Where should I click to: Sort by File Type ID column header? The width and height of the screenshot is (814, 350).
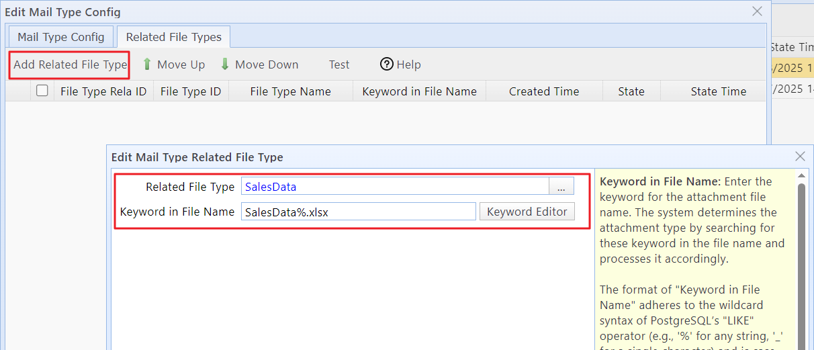point(191,91)
